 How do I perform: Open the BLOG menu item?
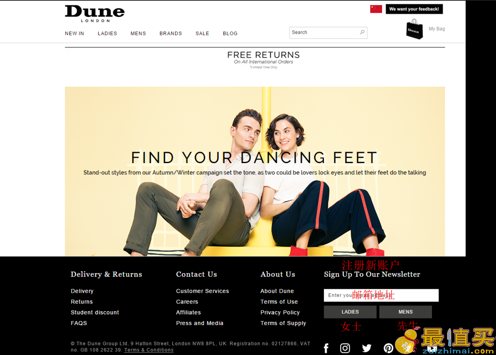coord(230,33)
